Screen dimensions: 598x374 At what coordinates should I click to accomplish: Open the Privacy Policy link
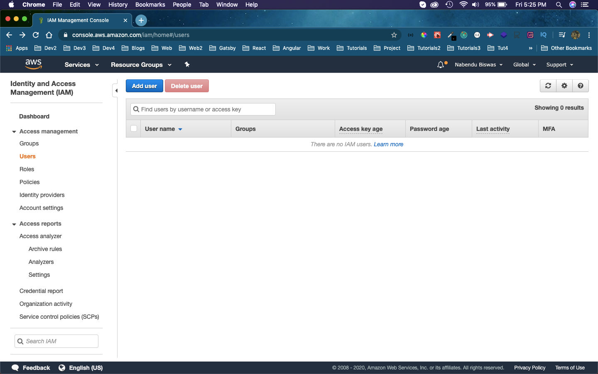pos(529,368)
